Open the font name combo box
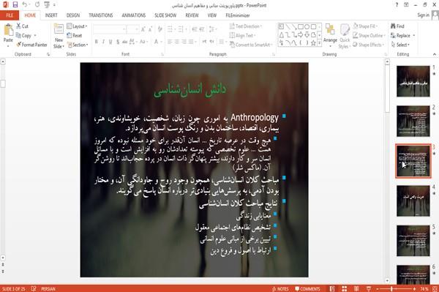439x292 pixels. (x=109, y=29)
